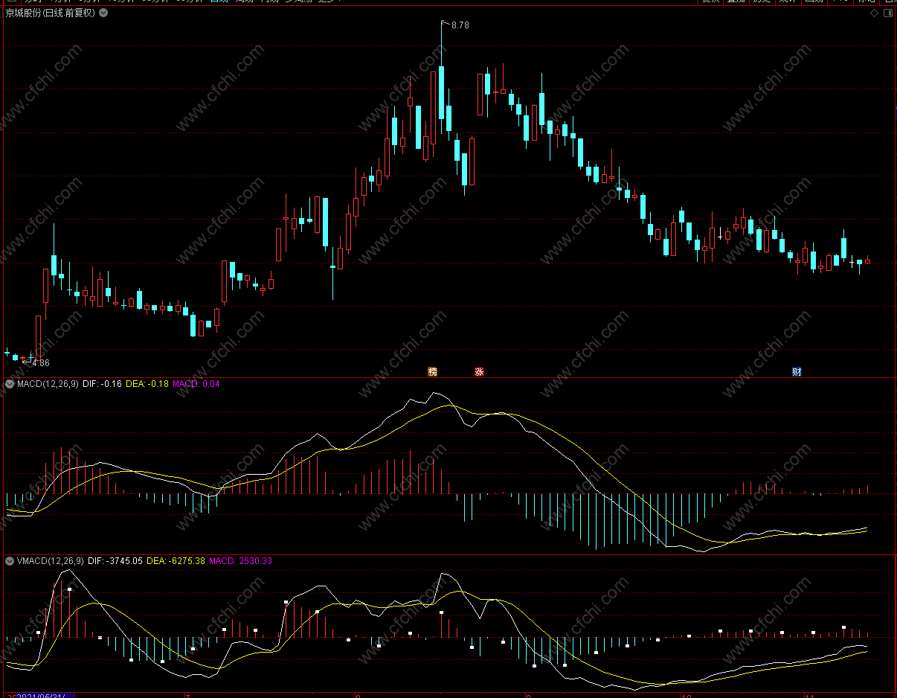
Task: Click the 京城股份(日线 前复权) title
Action: click(x=51, y=13)
